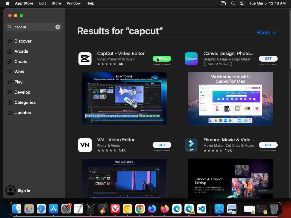Launch Safari from the Dock

coord(41,209)
